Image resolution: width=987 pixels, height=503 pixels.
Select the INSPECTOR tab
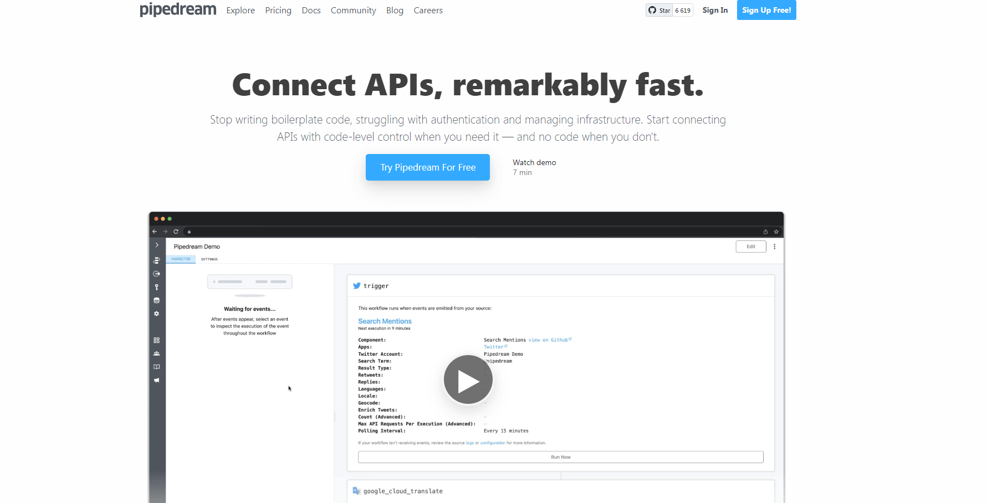pyautogui.click(x=181, y=259)
